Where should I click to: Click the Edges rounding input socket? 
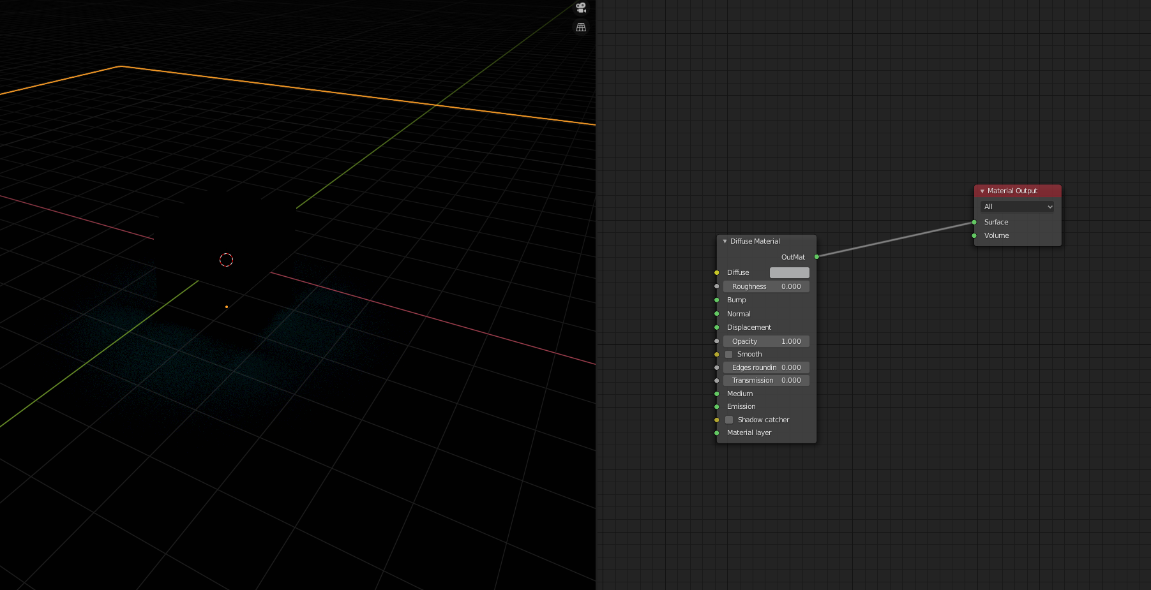[x=717, y=367]
